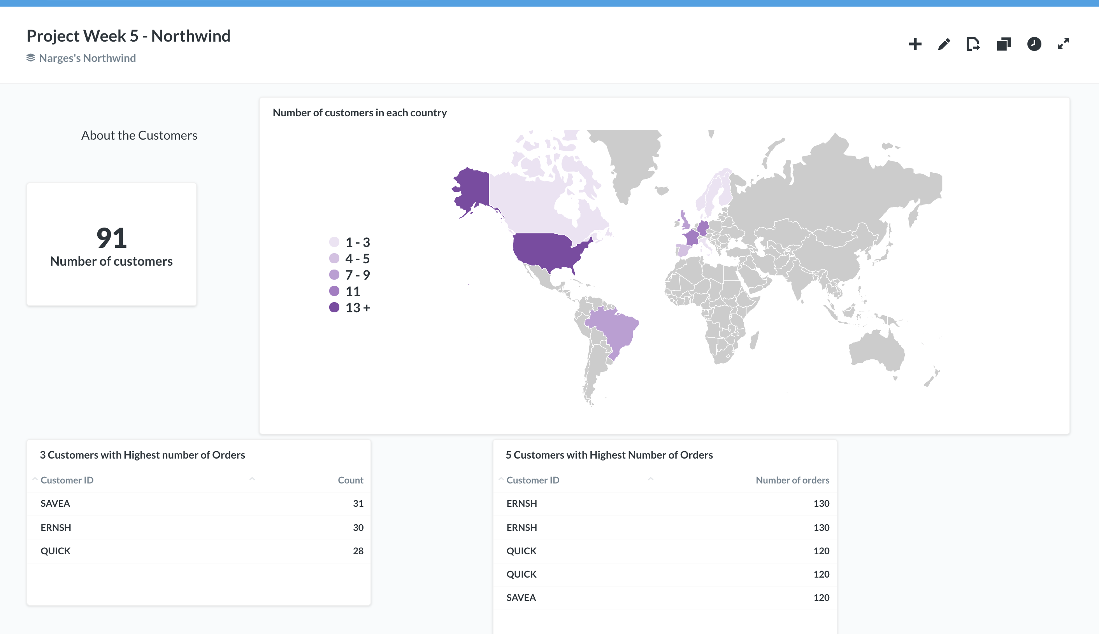
Task: Open the Narges's Northwind collection link
Action: point(87,58)
